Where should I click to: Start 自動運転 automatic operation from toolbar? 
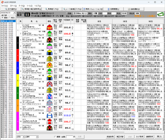(x=134, y=9)
